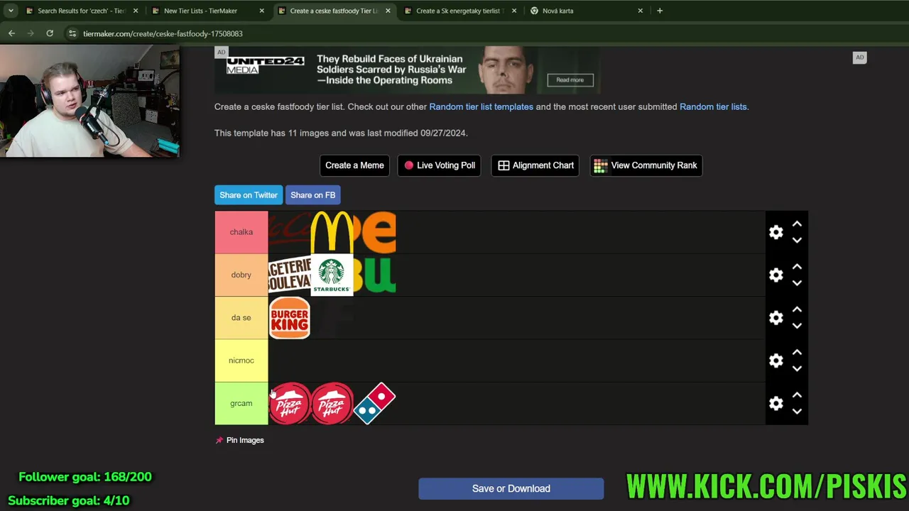Viewport: 909px width, 511px height.
Task: Open the Alignment Chart
Action: (x=535, y=165)
